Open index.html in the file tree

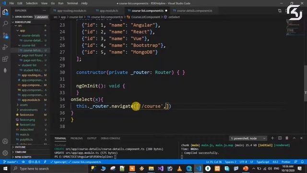[27, 130]
